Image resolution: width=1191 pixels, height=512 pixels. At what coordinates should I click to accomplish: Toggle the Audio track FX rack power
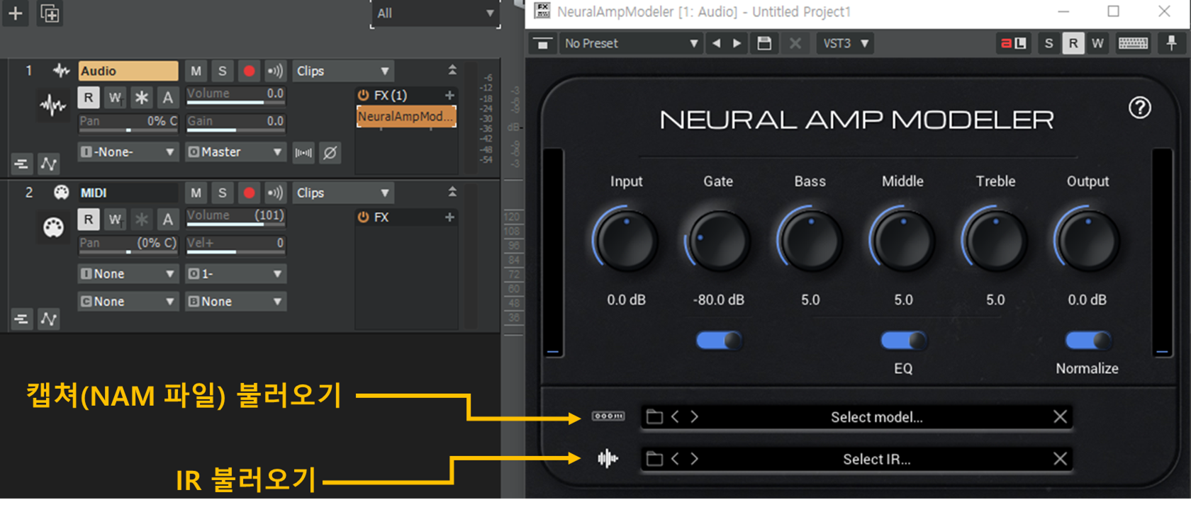click(363, 95)
